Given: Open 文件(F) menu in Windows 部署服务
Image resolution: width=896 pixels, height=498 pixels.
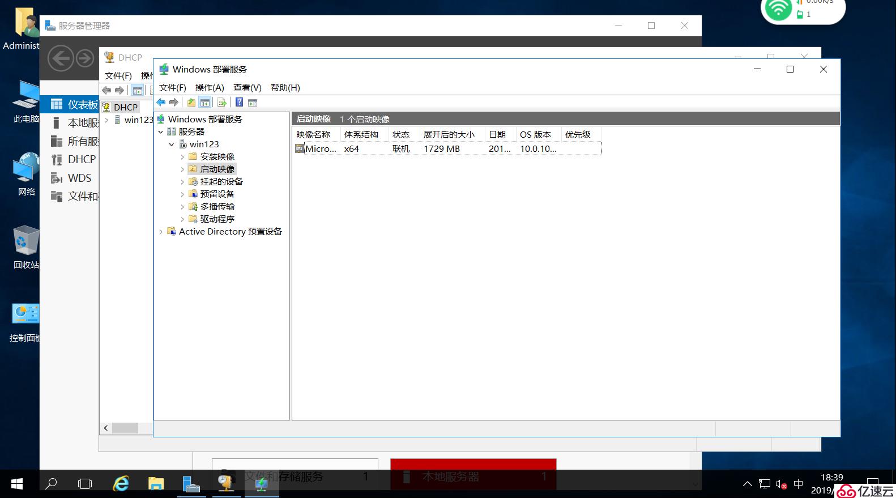Looking at the screenshot, I should point(172,88).
